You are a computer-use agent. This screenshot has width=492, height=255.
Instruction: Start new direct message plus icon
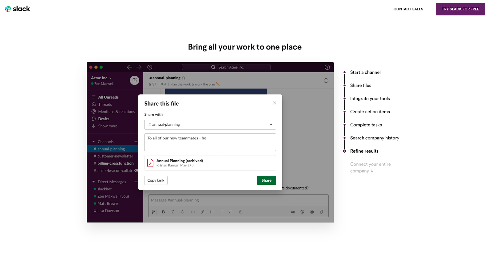pos(136,182)
